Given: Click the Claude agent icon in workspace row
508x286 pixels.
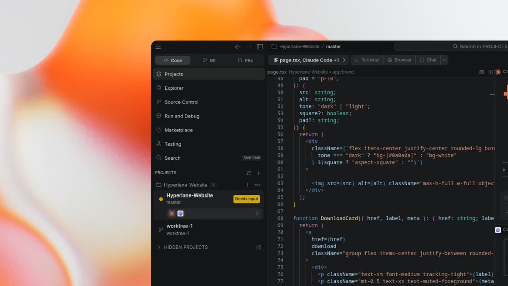Looking at the screenshot, I should click(171, 214).
